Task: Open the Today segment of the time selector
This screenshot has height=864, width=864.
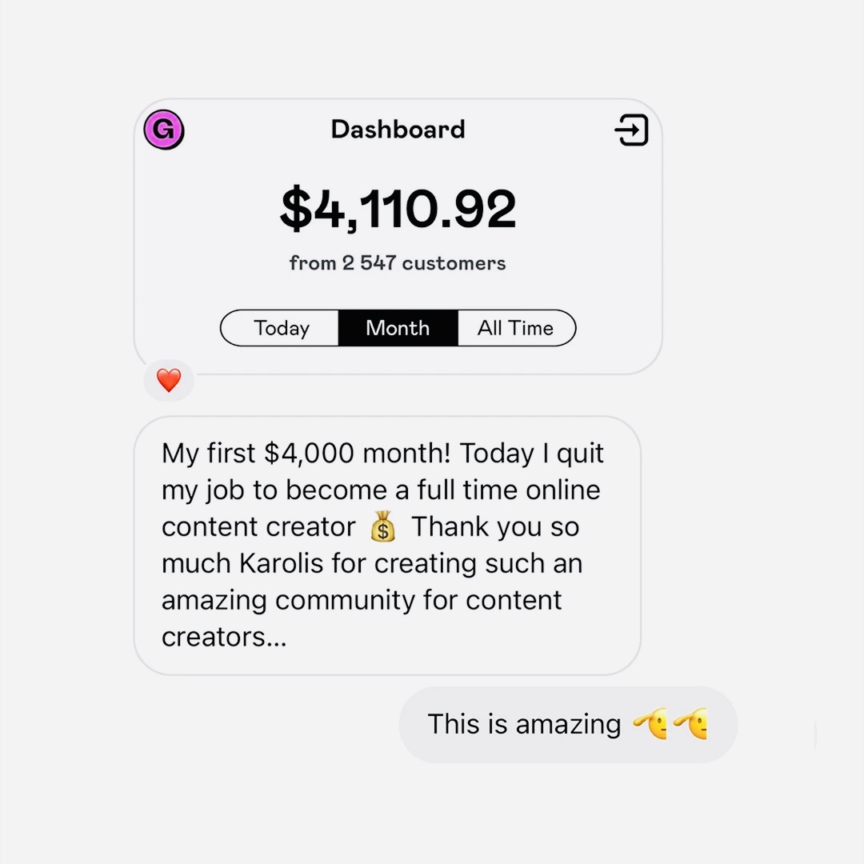Action: [281, 328]
